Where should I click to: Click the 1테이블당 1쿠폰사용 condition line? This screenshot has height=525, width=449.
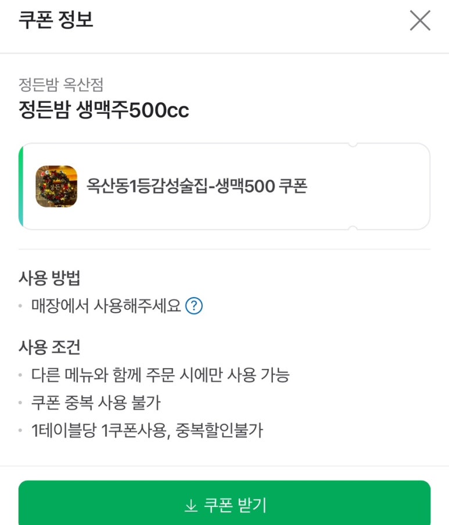(x=147, y=430)
